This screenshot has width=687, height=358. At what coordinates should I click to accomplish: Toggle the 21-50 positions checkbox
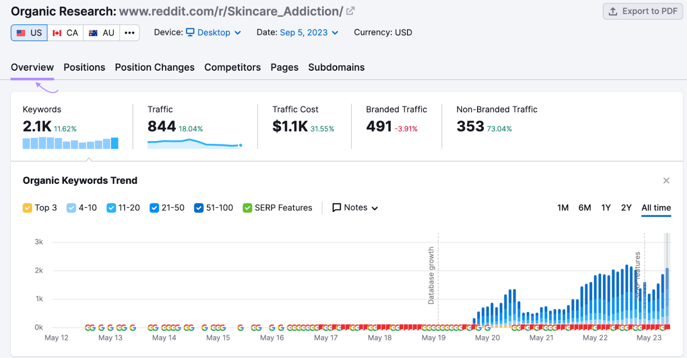coord(154,208)
